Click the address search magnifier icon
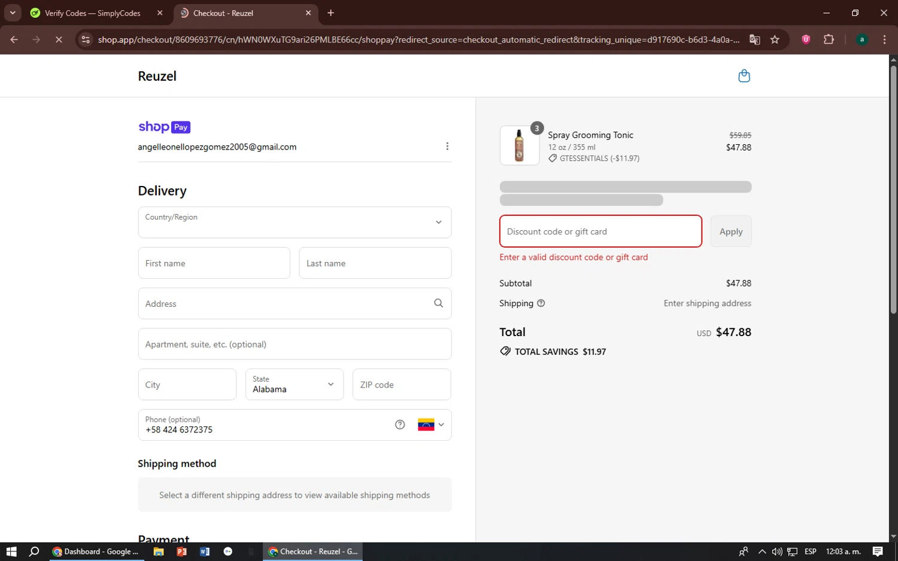Image resolution: width=898 pixels, height=561 pixels. (438, 303)
